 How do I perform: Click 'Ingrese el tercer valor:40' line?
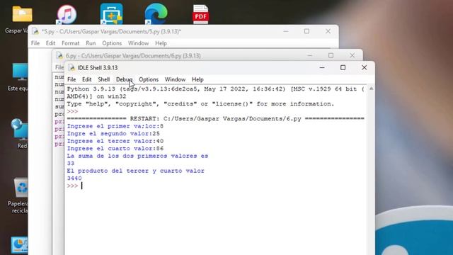tap(115, 142)
